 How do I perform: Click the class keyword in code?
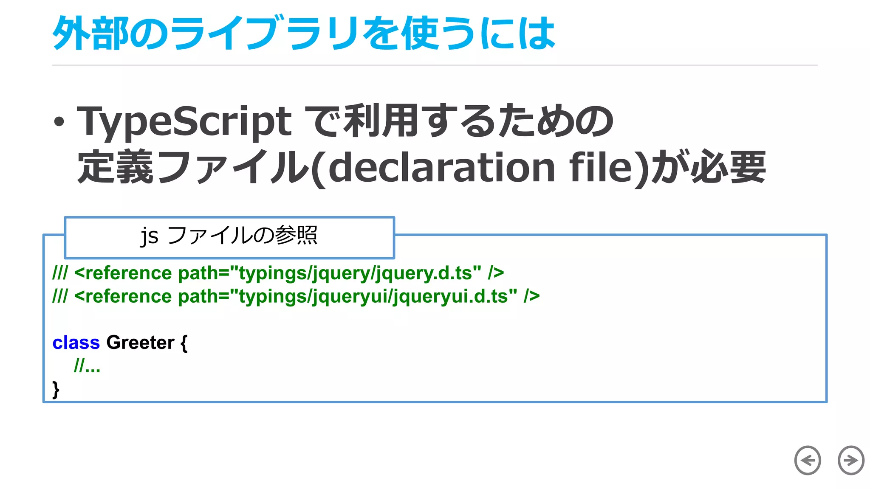coord(76,342)
